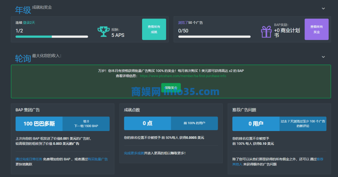
Task: Collapse the 年级 section with its chevron
Action: pos(323,8)
